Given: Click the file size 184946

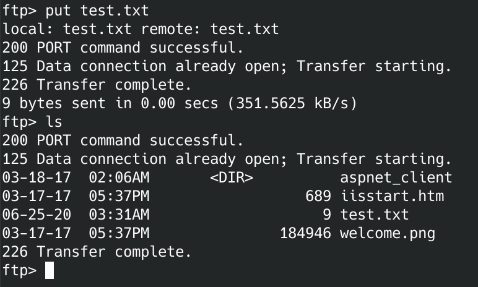Looking at the screenshot, I should 305,234.
